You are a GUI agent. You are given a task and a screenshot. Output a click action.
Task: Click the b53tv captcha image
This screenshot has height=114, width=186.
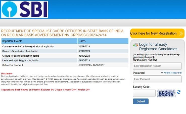click(166, 93)
